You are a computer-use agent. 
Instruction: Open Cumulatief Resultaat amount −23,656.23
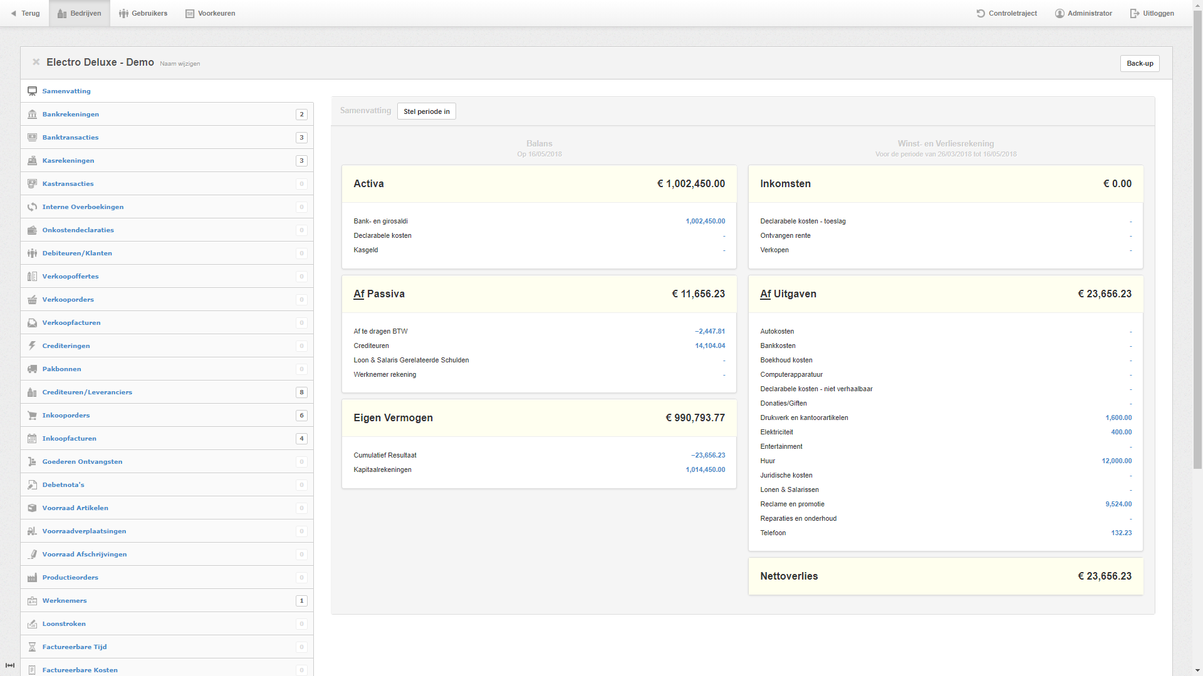(708, 456)
